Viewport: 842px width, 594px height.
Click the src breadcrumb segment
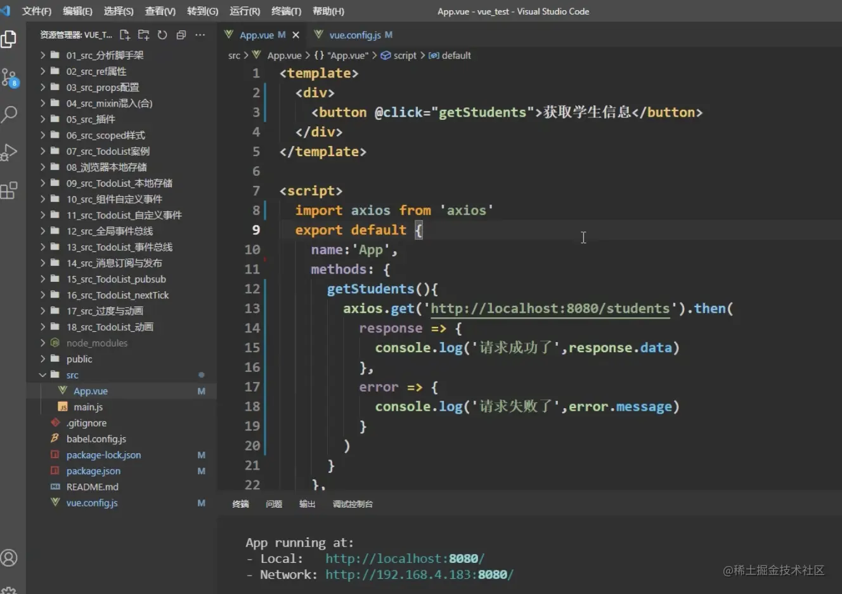tap(234, 55)
